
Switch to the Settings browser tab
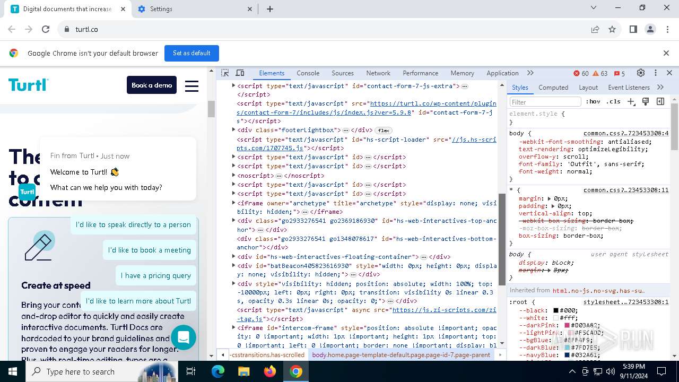point(195,9)
